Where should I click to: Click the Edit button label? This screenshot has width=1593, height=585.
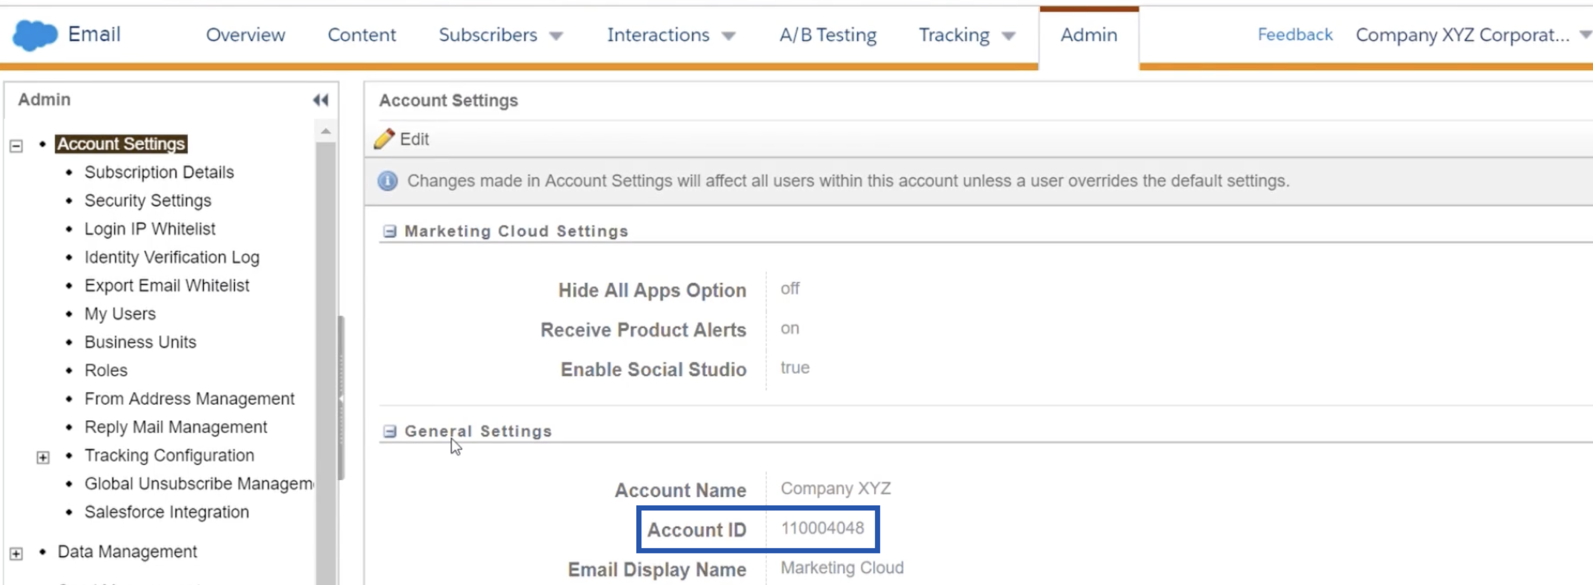click(x=414, y=139)
